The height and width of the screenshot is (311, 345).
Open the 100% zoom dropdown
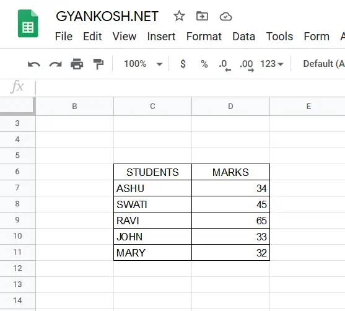point(143,64)
